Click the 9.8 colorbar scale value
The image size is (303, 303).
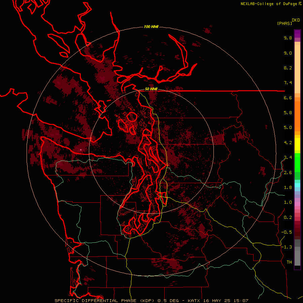click(x=288, y=38)
